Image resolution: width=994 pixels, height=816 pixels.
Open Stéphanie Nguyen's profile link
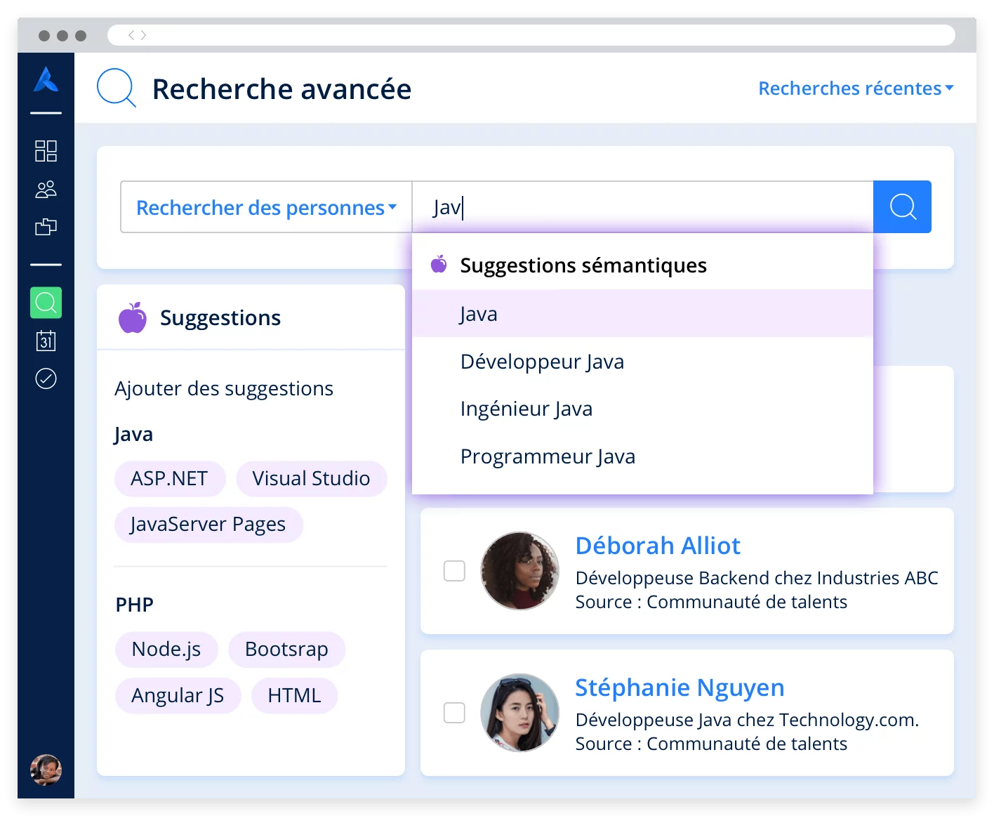(x=679, y=687)
